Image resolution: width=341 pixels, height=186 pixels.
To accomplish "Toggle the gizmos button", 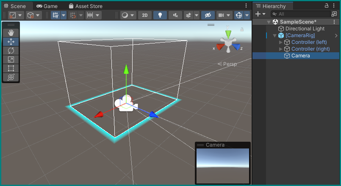I will pos(239,15).
